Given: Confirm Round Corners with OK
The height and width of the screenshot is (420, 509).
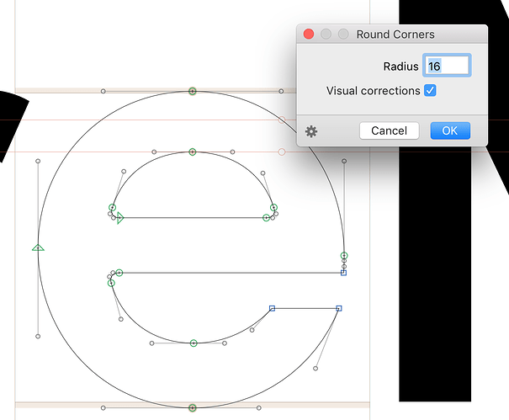Looking at the screenshot, I should pyautogui.click(x=450, y=130).
